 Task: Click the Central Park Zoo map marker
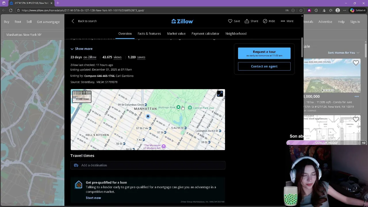(x=190, y=108)
